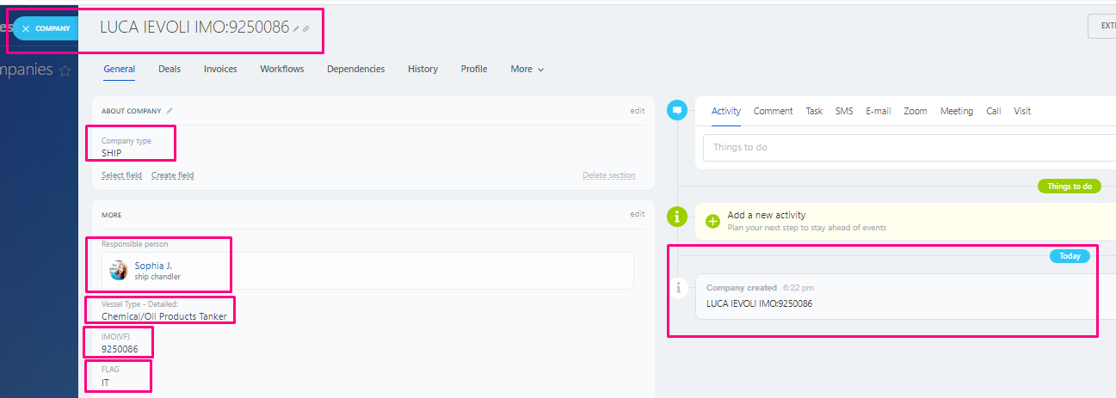Choose the E-mail activity tab
Screen dimensions: 1116x398
(878, 111)
